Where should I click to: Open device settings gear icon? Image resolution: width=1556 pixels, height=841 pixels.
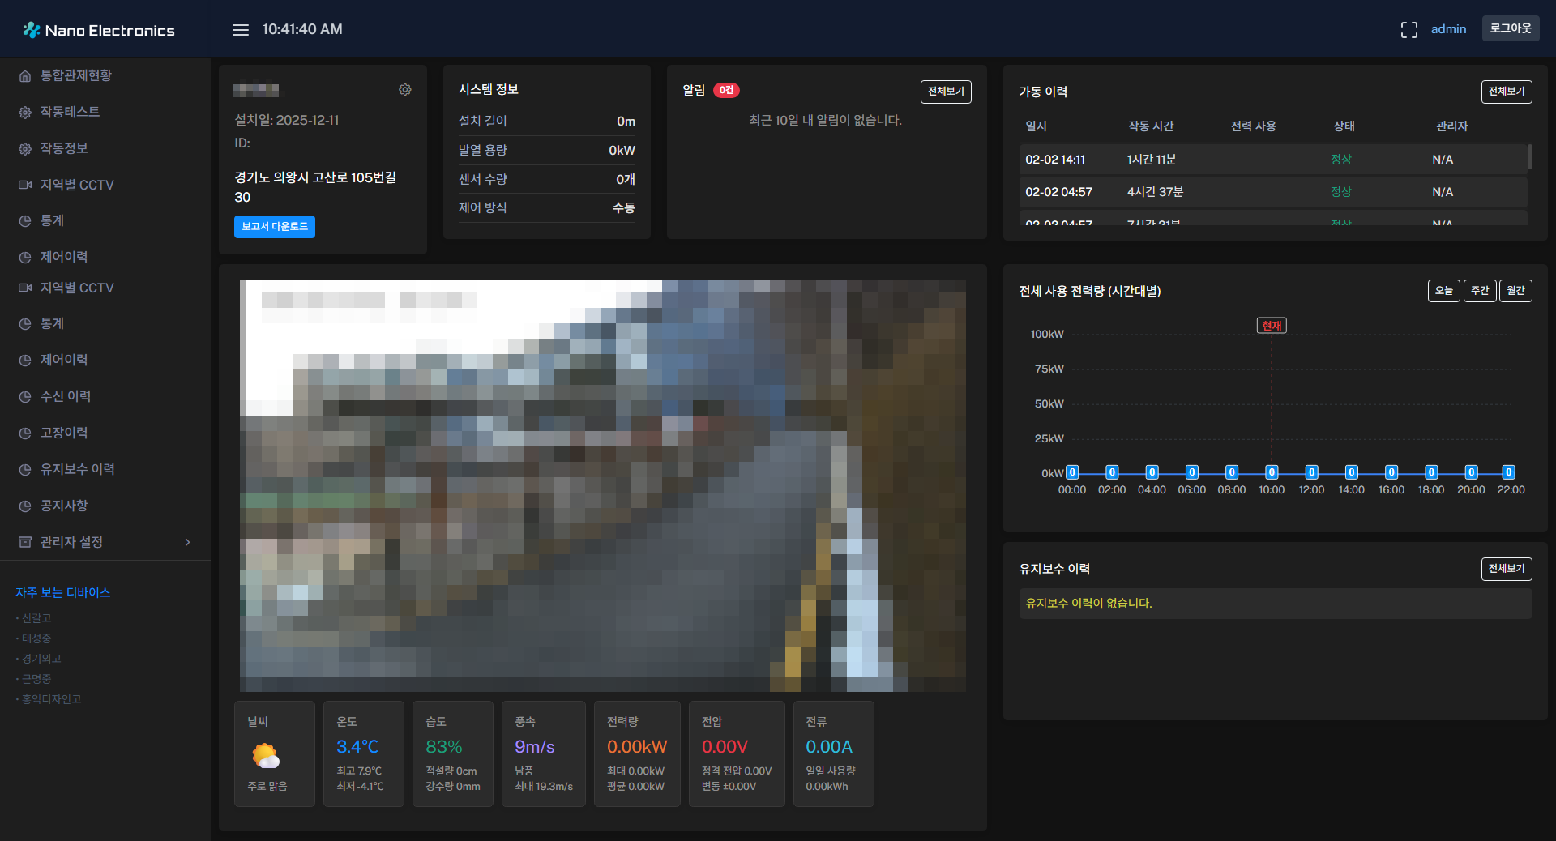point(405,90)
